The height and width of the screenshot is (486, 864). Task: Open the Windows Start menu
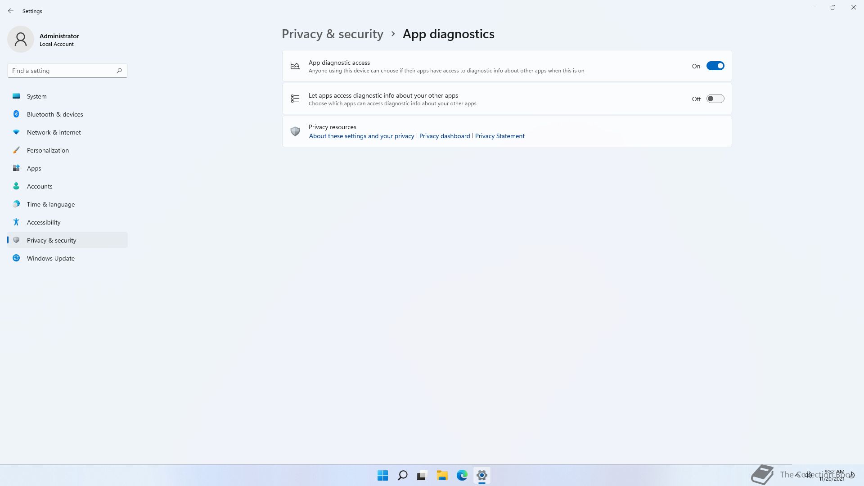point(382,475)
